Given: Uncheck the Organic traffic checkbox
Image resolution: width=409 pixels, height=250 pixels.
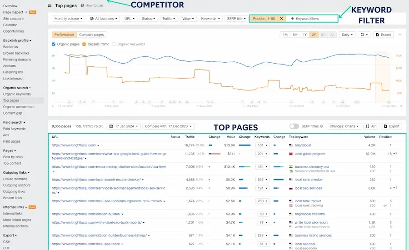Looking at the screenshot, I should (84, 44).
